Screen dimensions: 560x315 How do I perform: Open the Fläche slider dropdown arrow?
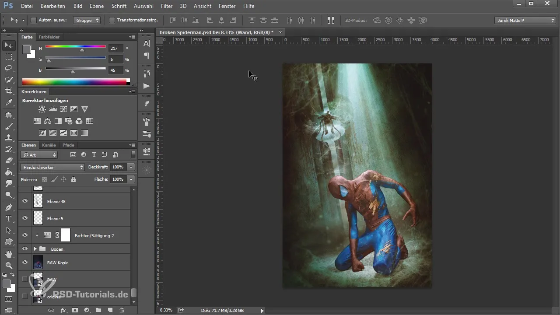pyautogui.click(x=131, y=179)
